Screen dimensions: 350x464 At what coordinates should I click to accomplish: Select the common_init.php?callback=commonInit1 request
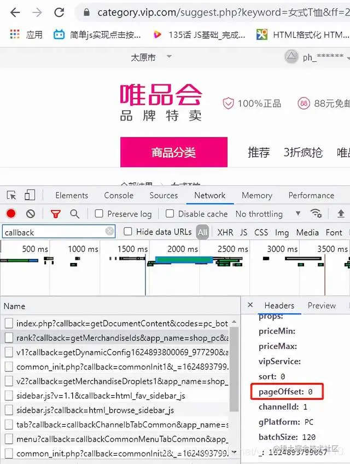pyautogui.click(x=115, y=366)
